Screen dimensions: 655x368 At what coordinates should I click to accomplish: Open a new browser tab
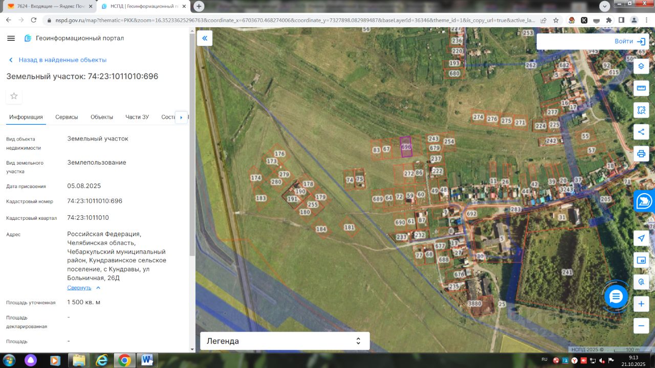199,6
